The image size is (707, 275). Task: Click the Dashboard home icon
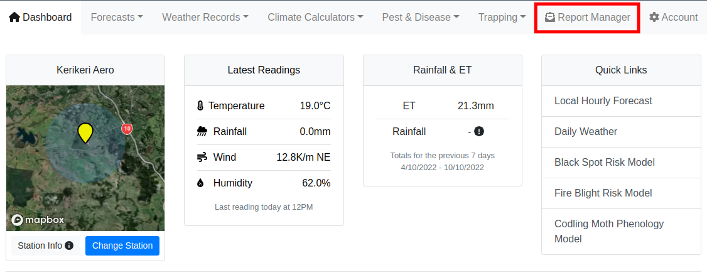pyautogui.click(x=14, y=17)
